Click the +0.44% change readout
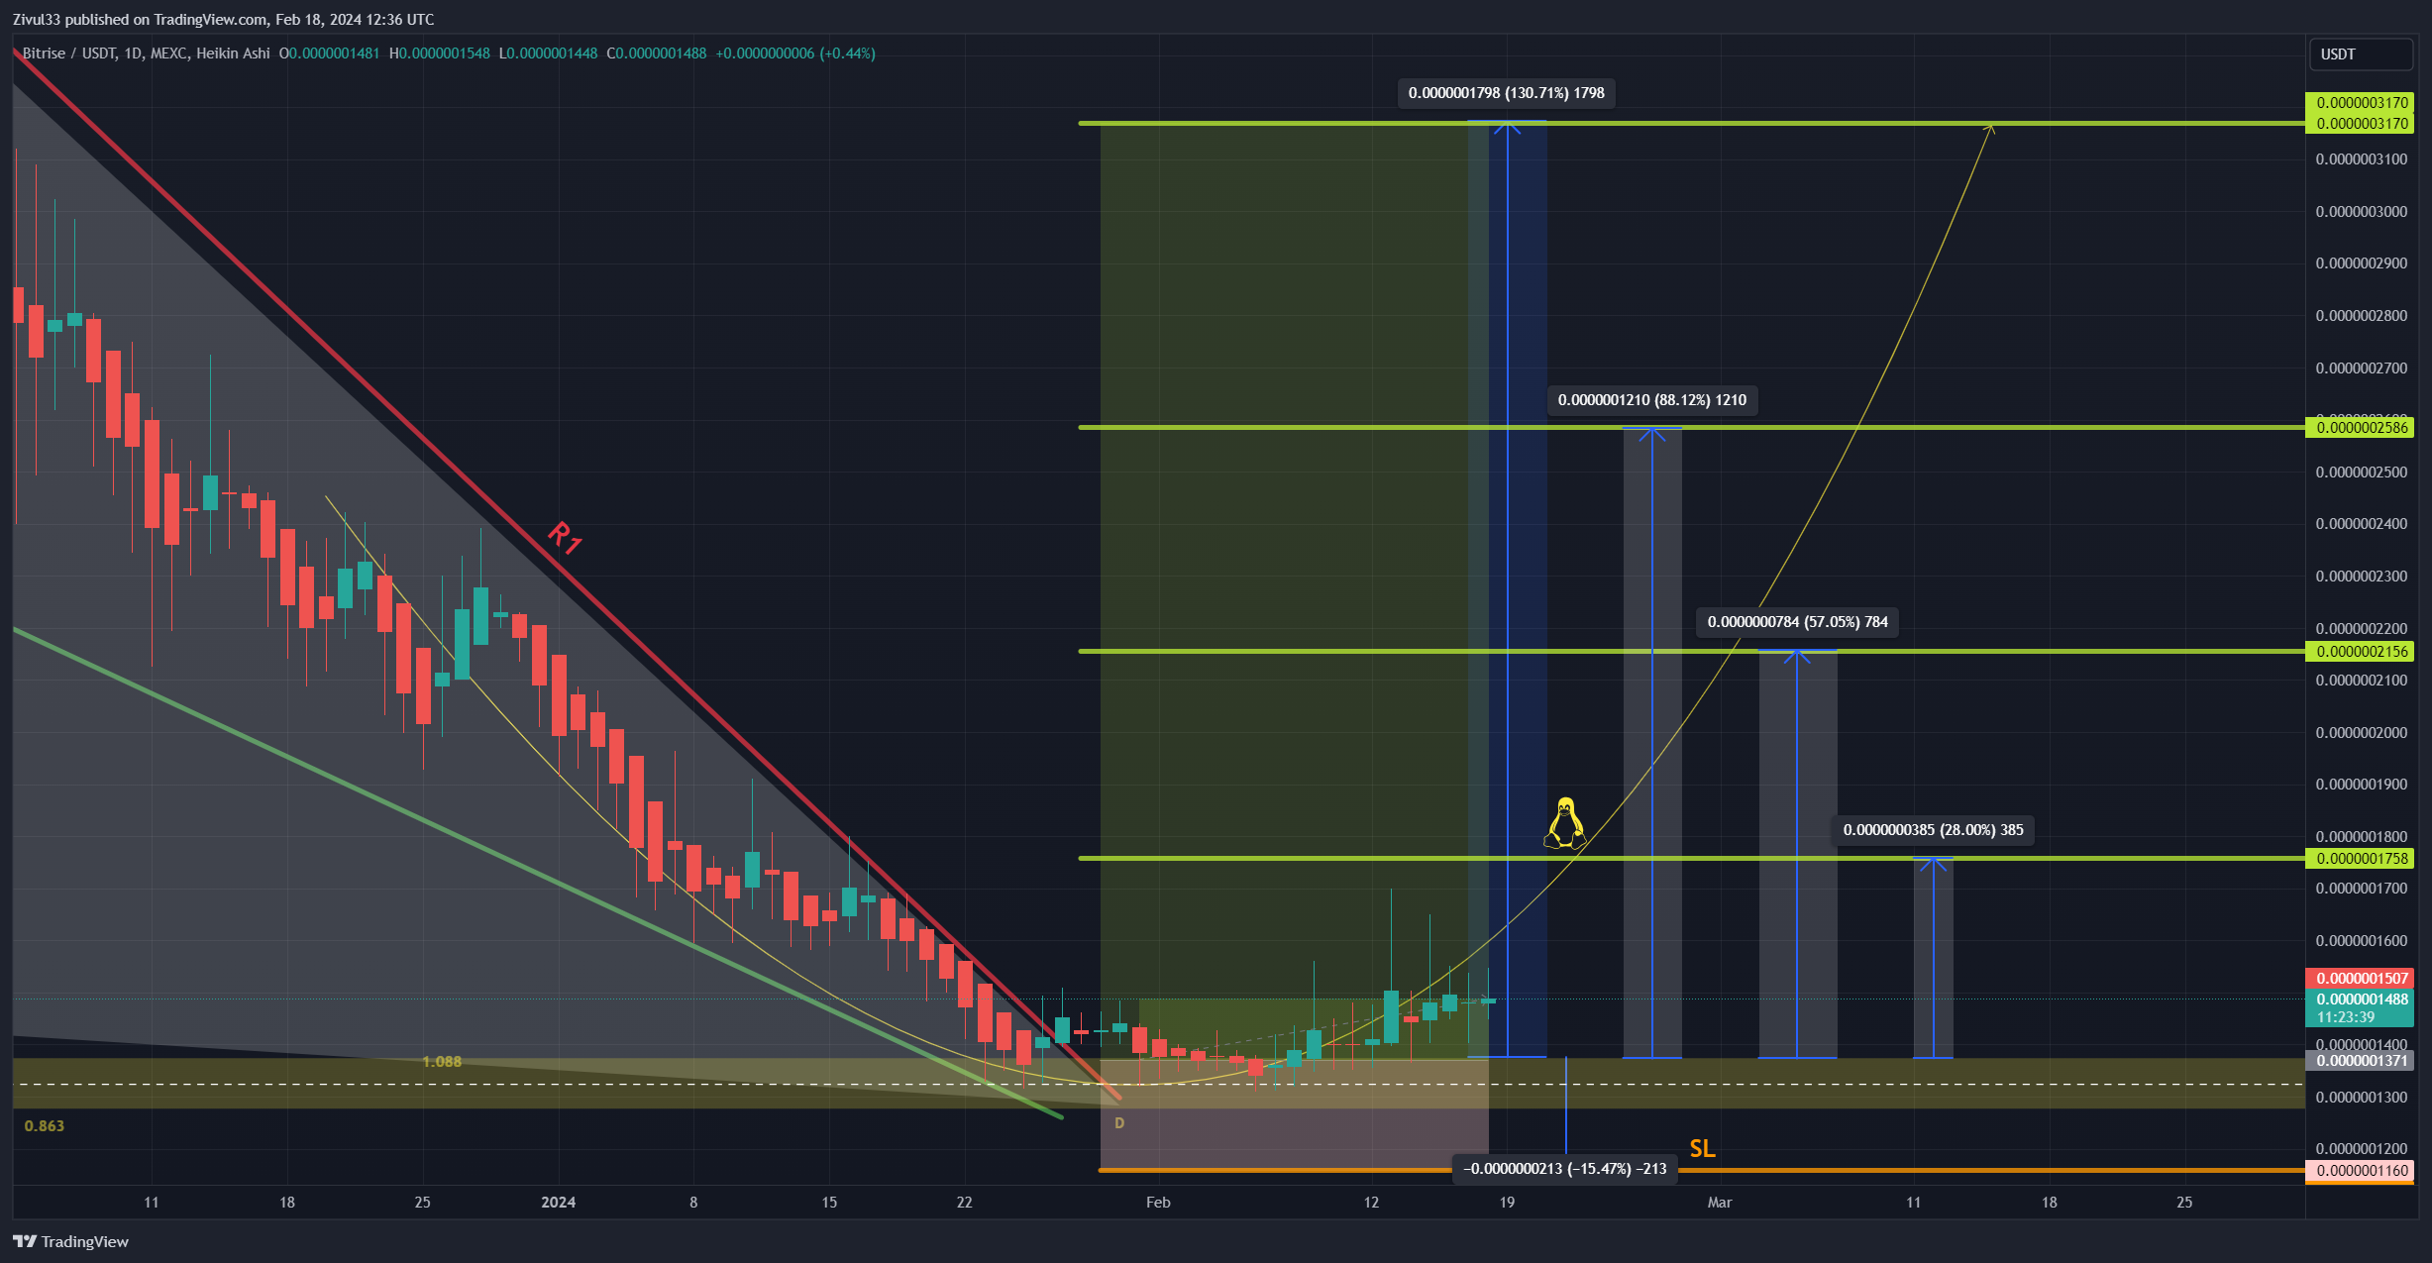 pyautogui.click(x=847, y=53)
